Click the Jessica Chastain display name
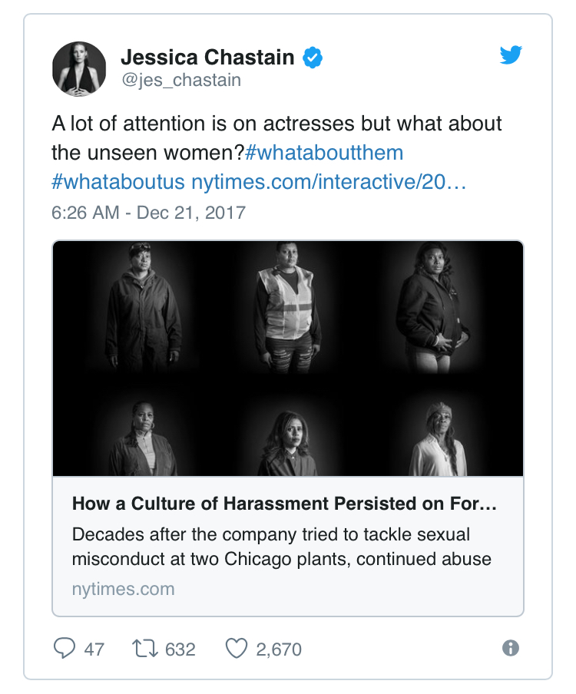 (207, 57)
